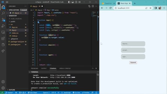Open index.js in explorer tree
Screen dimensions: 167x94
[x=14, y=36]
